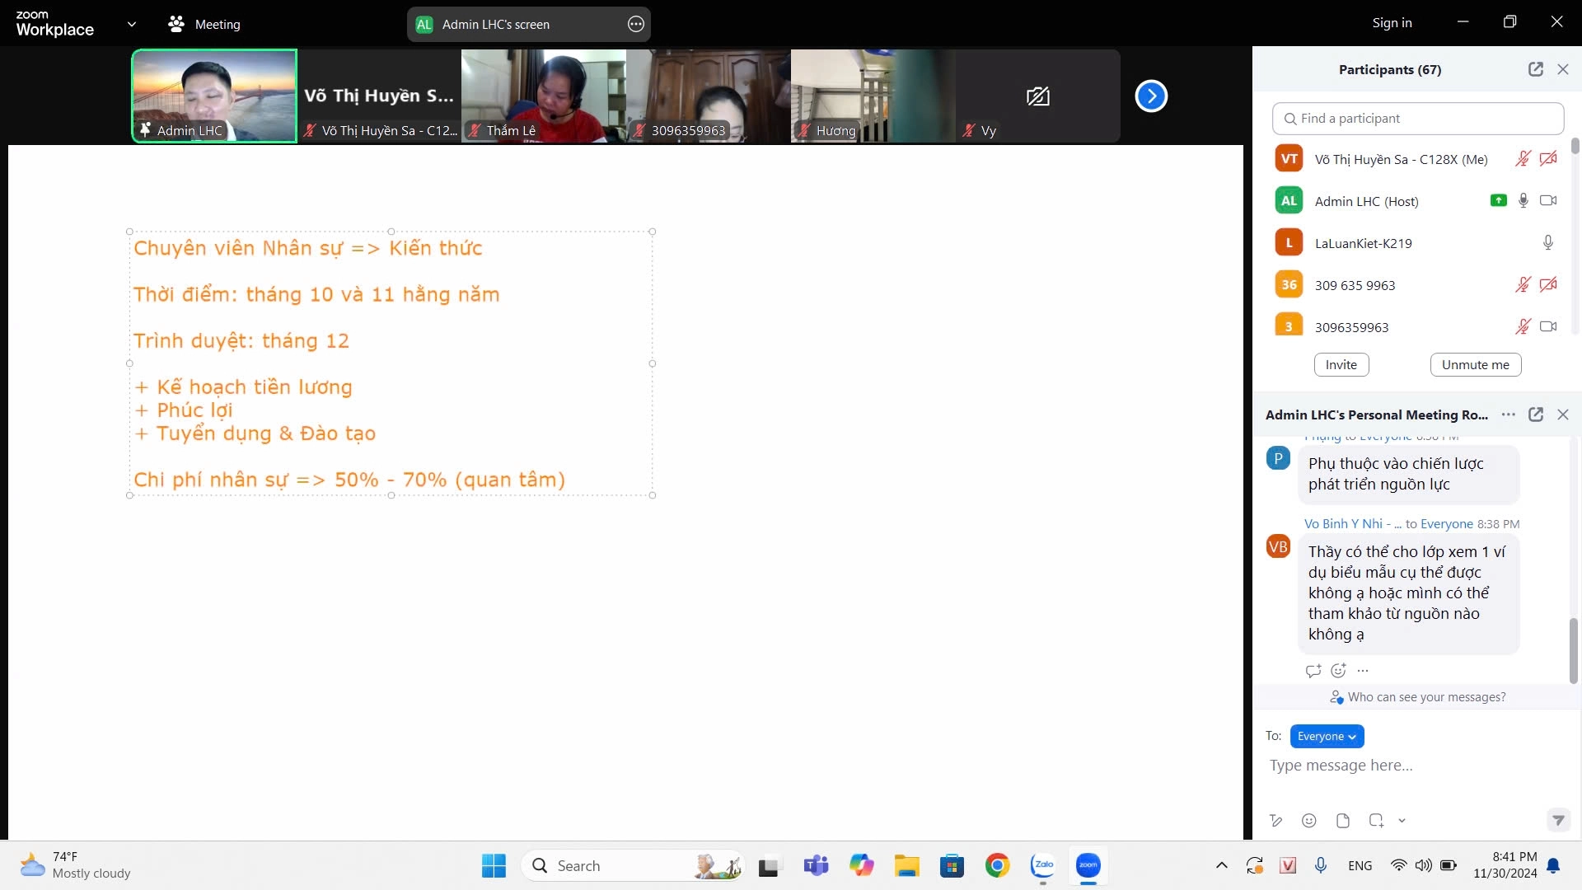Click Who can see your messages link

pyautogui.click(x=1426, y=697)
